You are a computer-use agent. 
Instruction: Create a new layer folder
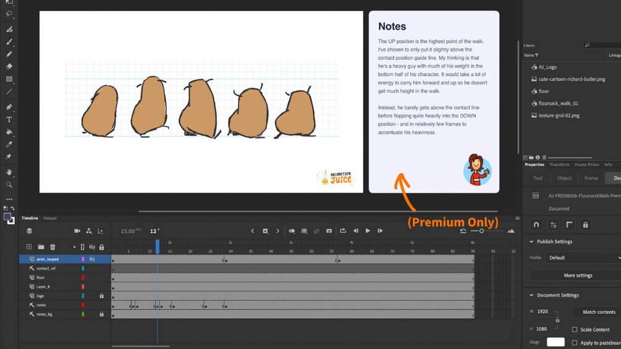click(41, 247)
